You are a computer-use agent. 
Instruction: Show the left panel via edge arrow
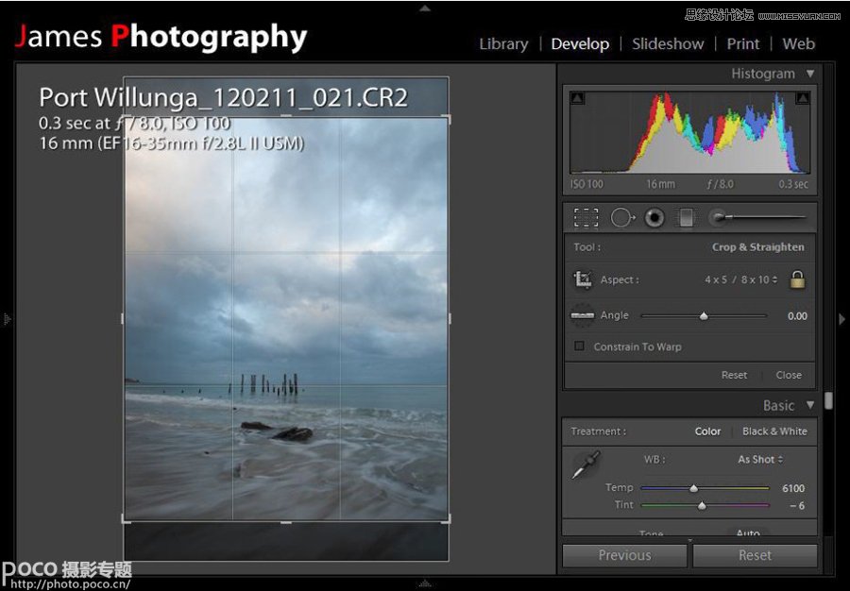(7, 318)
